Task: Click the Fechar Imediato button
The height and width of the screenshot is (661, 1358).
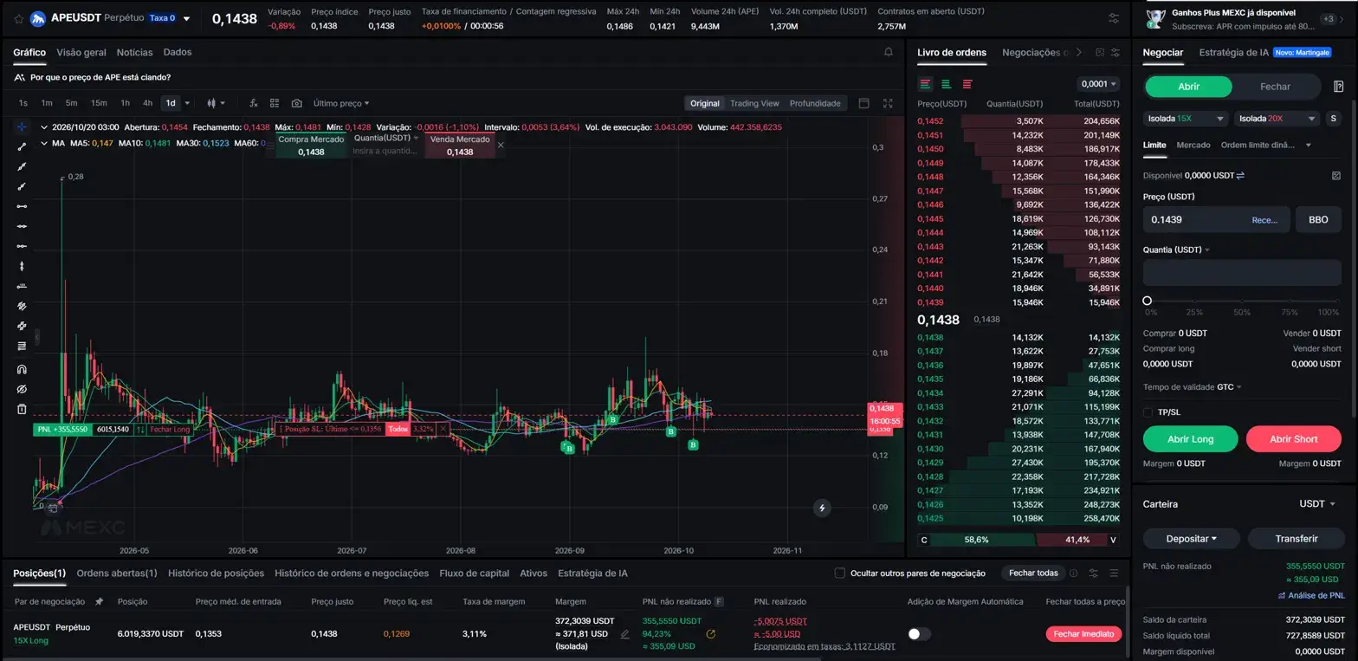Action: tap(1084, 634)
